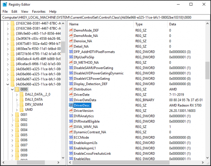The image size is (211, 166).
Task: Click the string icon beside DriverVersion
Action: point(71,111)
